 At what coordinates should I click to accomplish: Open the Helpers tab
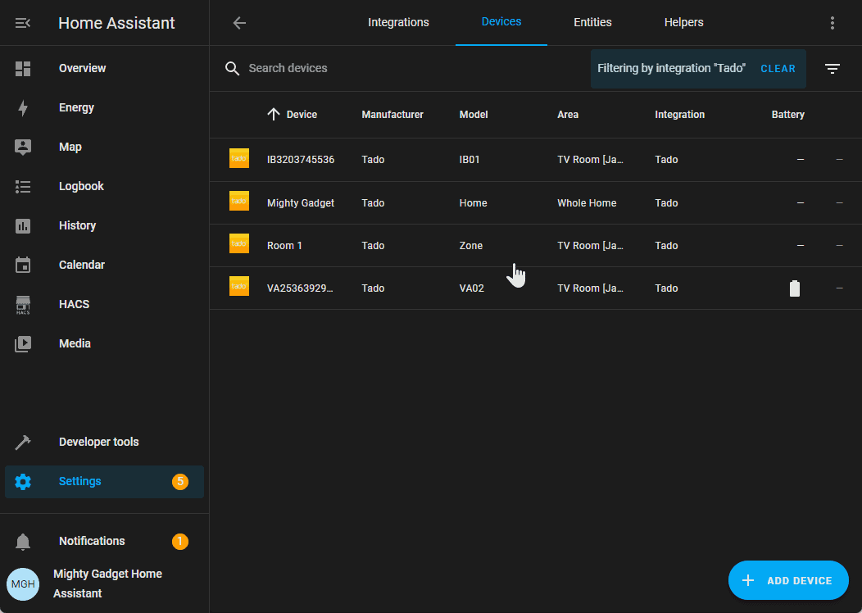point(683,23)
